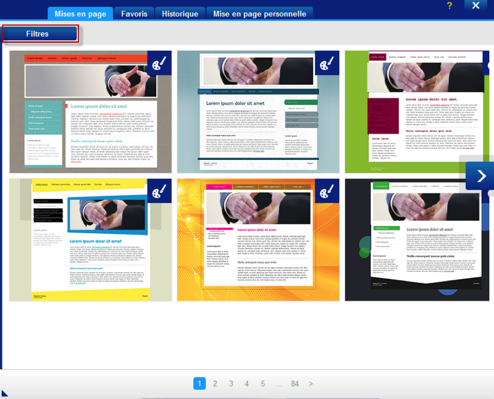Click paint palette icon on teal-blue layout
The height and width of the screenshot is (399, 494).
(327, 63)
